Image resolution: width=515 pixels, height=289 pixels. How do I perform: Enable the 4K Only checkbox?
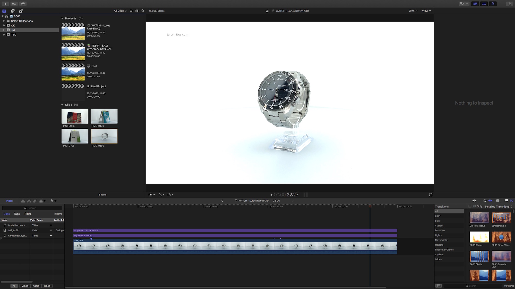pos(470,207)
